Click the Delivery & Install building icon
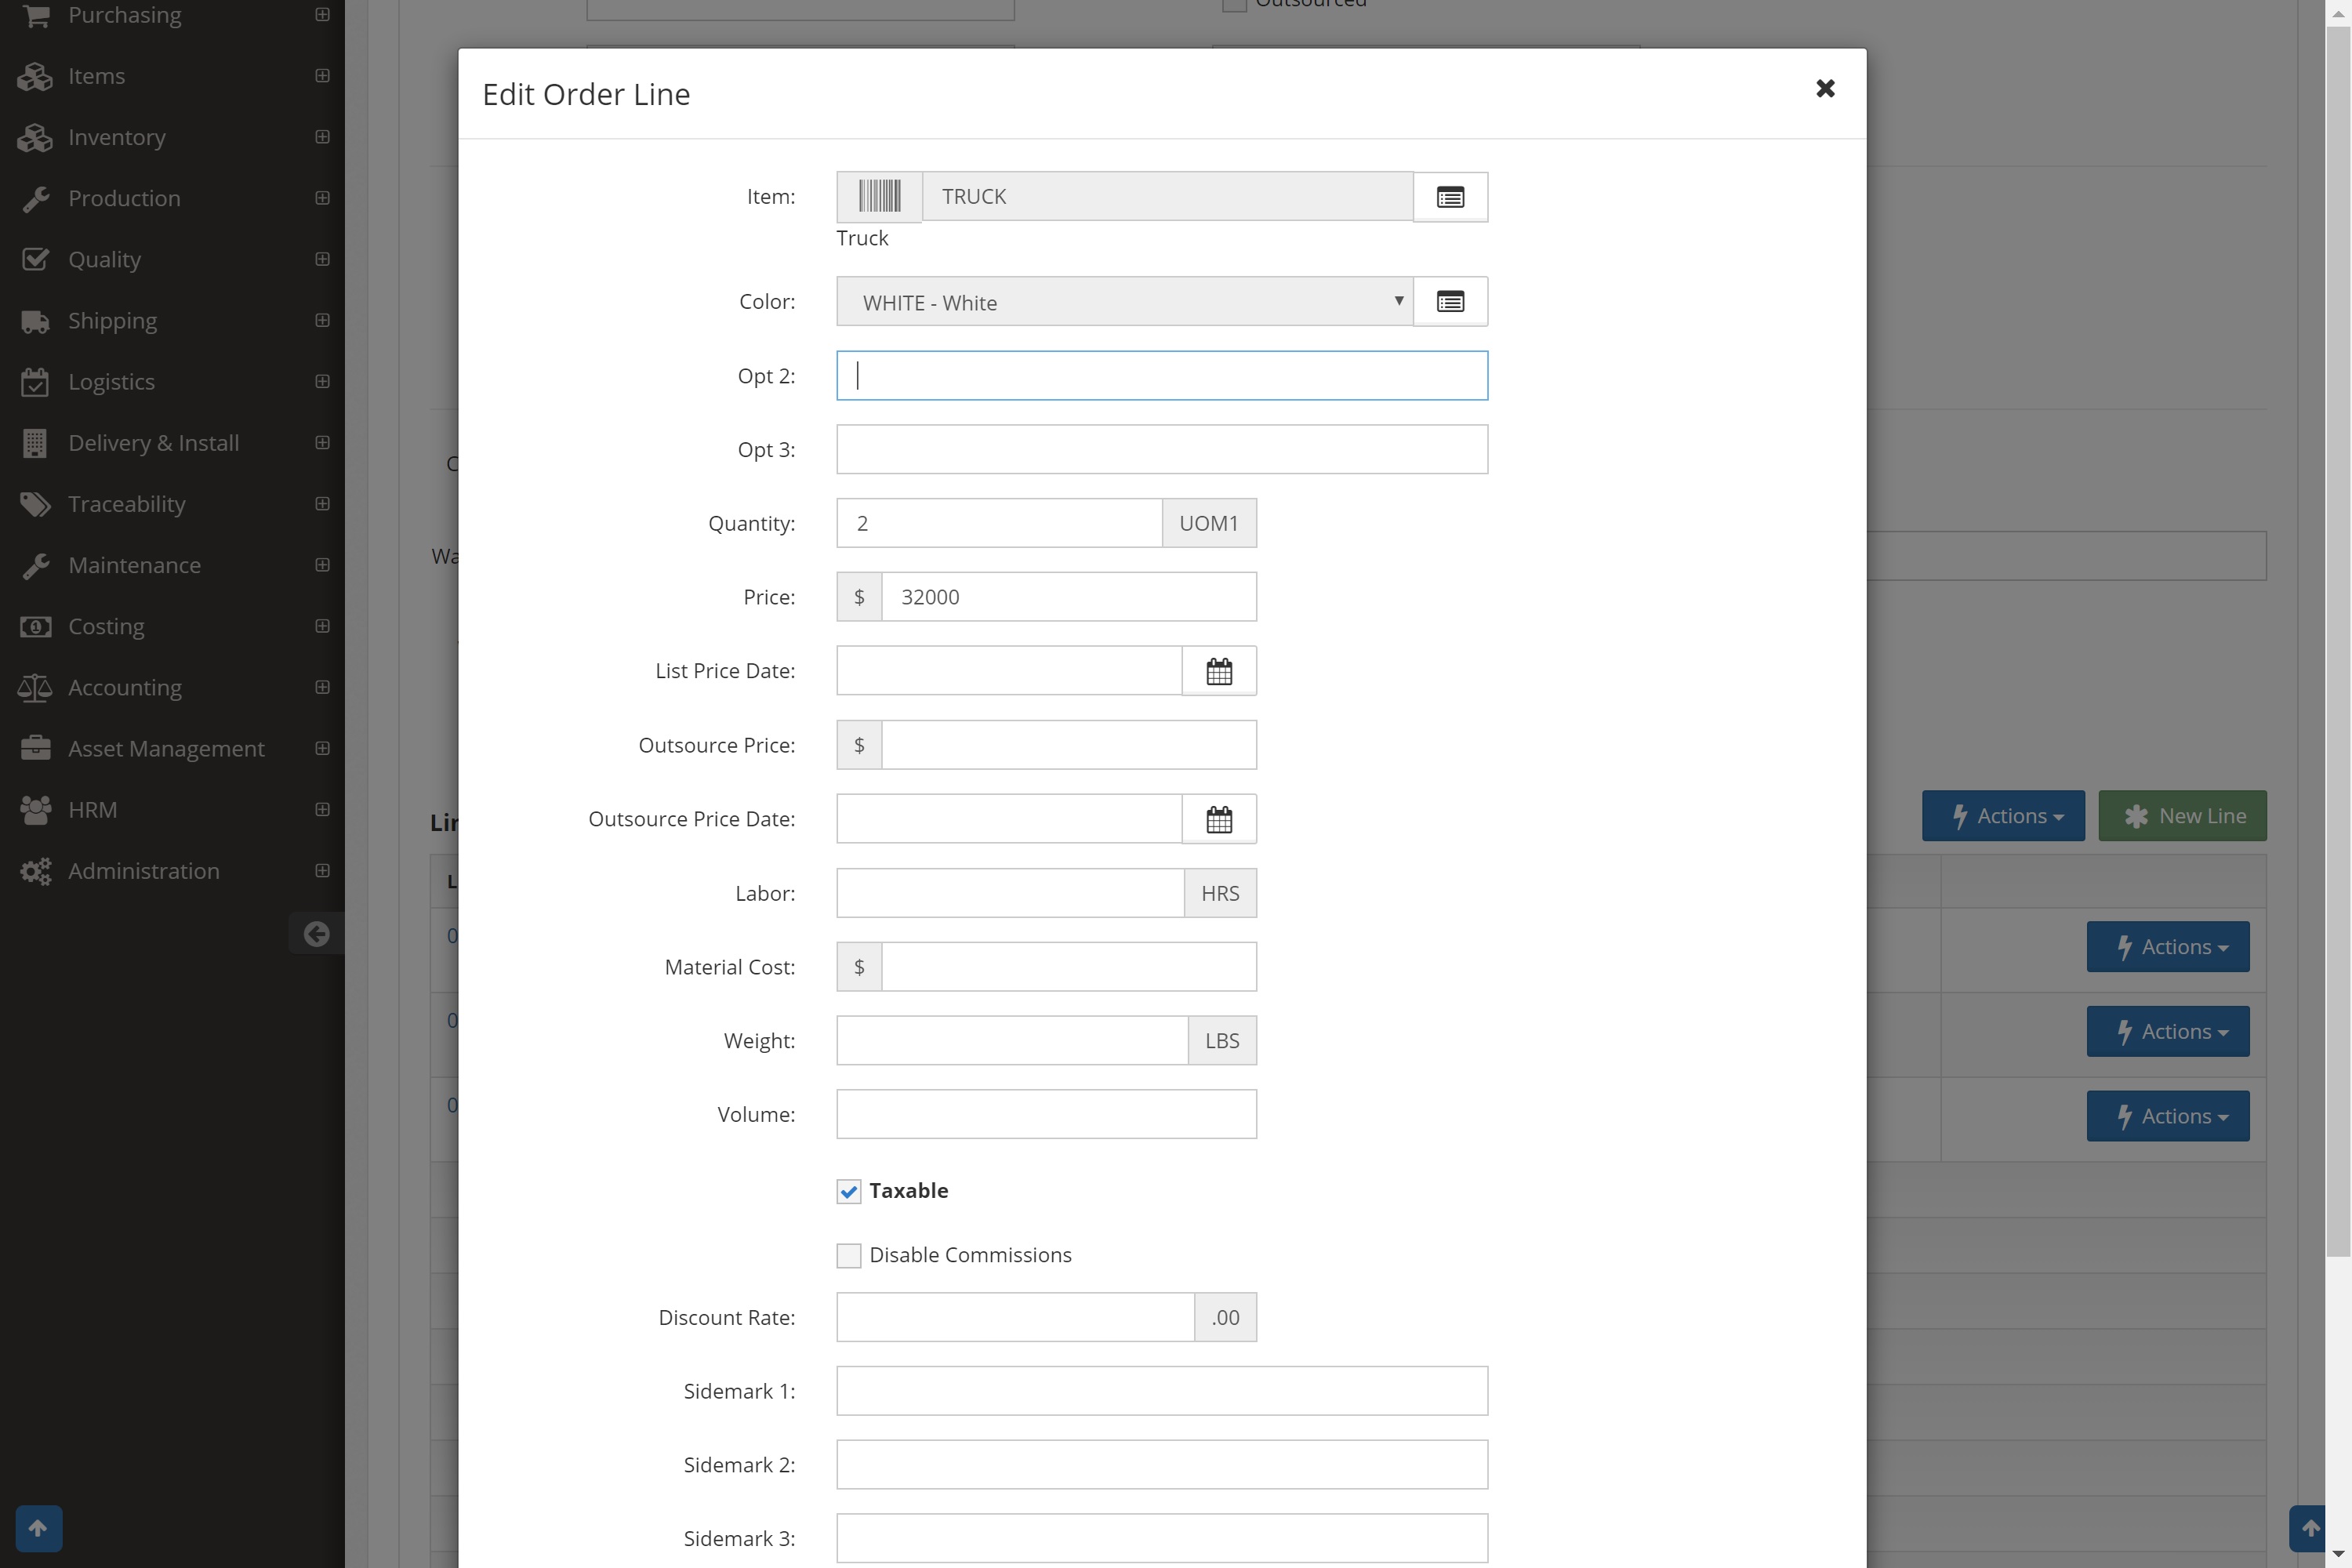Screen dimensions: 2352x1568 pyautogui.click(x=35, y=443)
